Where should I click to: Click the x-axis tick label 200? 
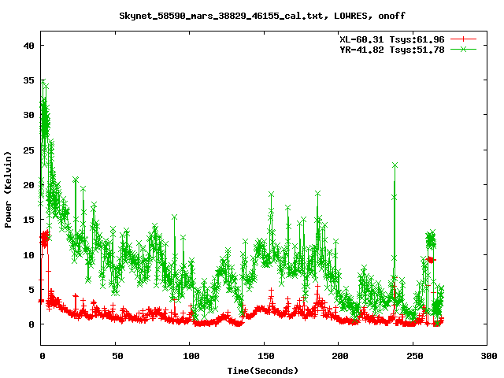tap(340, 356)
